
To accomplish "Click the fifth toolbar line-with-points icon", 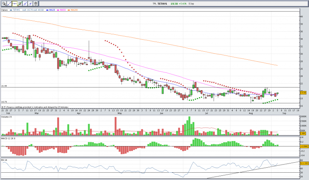I will 25,3.
